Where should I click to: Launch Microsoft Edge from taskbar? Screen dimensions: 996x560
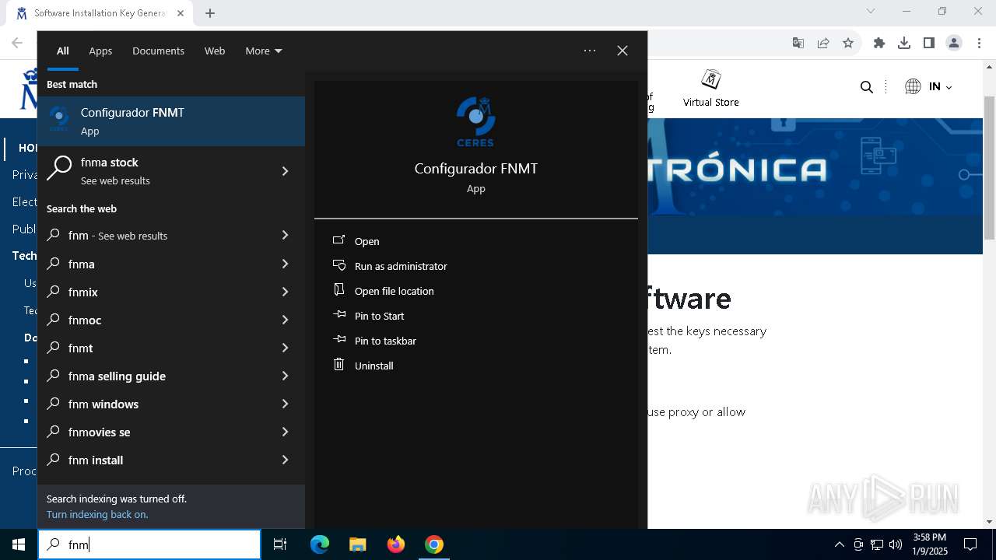coord(320,544)
